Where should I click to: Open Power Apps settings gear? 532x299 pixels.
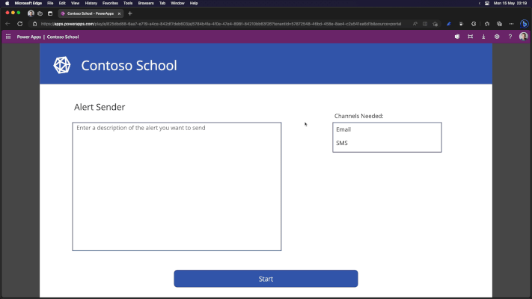pyautogui.click(x=497, y=37)
